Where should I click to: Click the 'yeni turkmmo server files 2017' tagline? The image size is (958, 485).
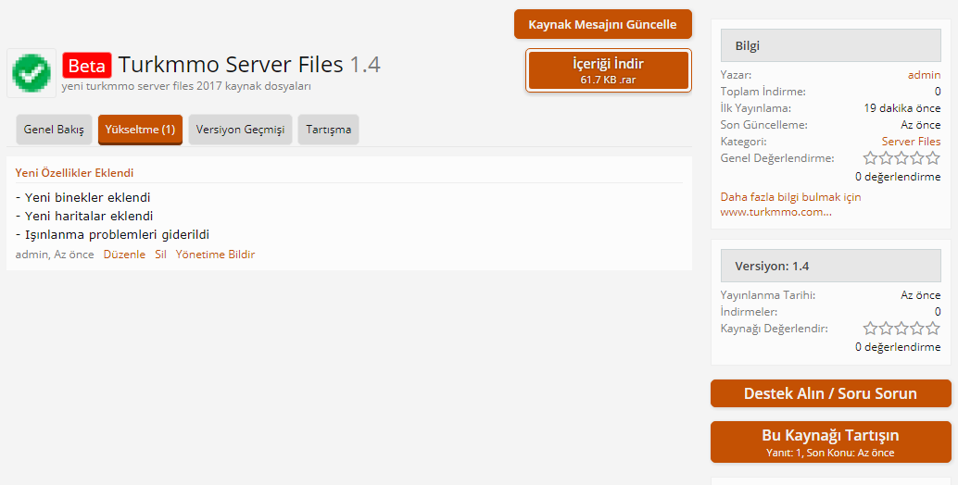click(186, 86)
